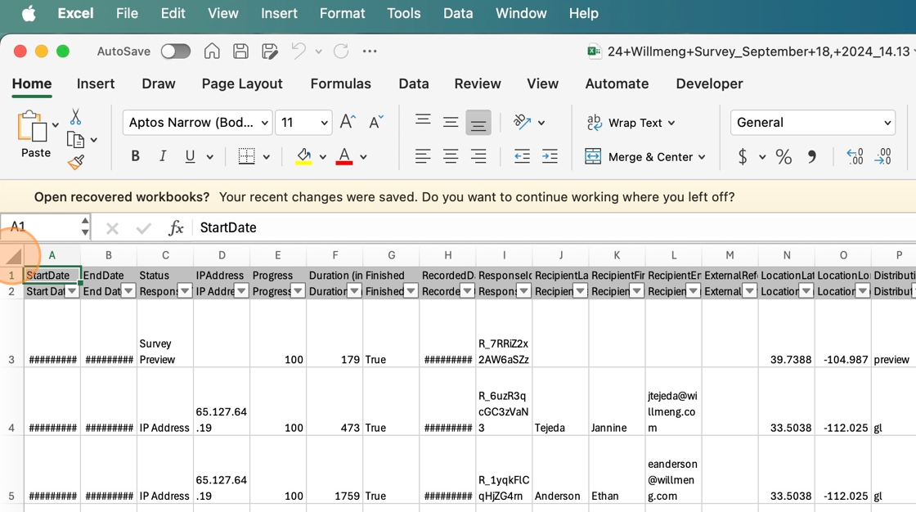Click the Merge & Center button
Viewport: 916px width, 512px height.
pos(644,157)
